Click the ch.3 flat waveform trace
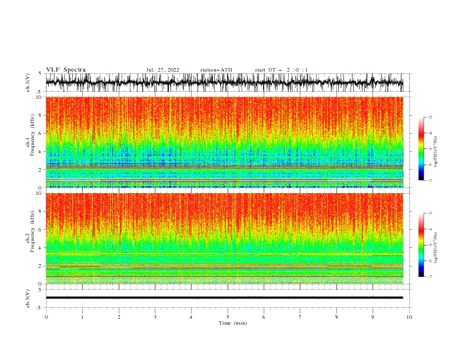The width and height of the screenshot is (461, 356). [224, 298]
